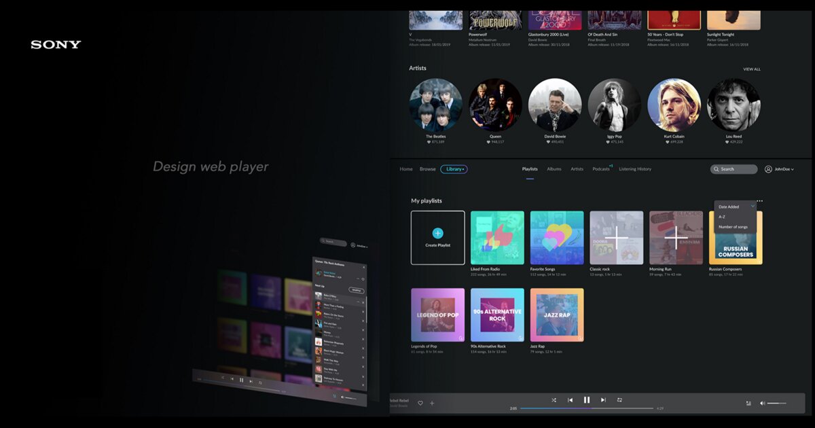Open the three-dots menu above playlists

[x=759, y=201]
